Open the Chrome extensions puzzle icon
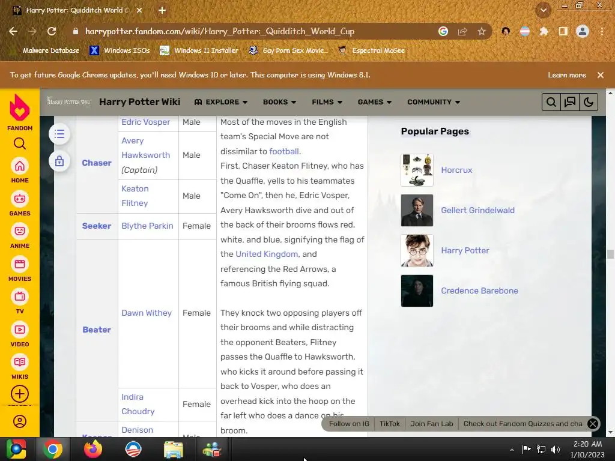Image resolution: width=615 pixels, height=461 pixels. [x=544, y=31]
